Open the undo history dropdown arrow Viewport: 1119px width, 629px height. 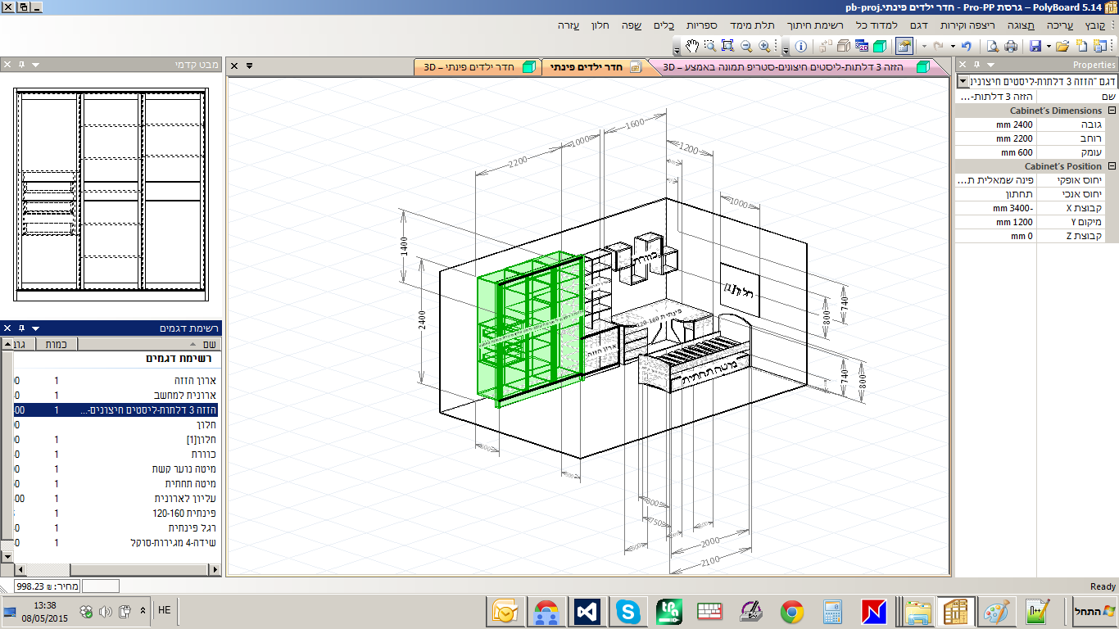coord(953,46)
